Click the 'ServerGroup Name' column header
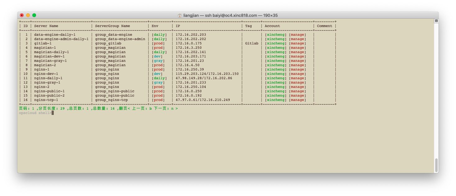Image resolution: width=456 pixels, height=196 pixels. 113,26
